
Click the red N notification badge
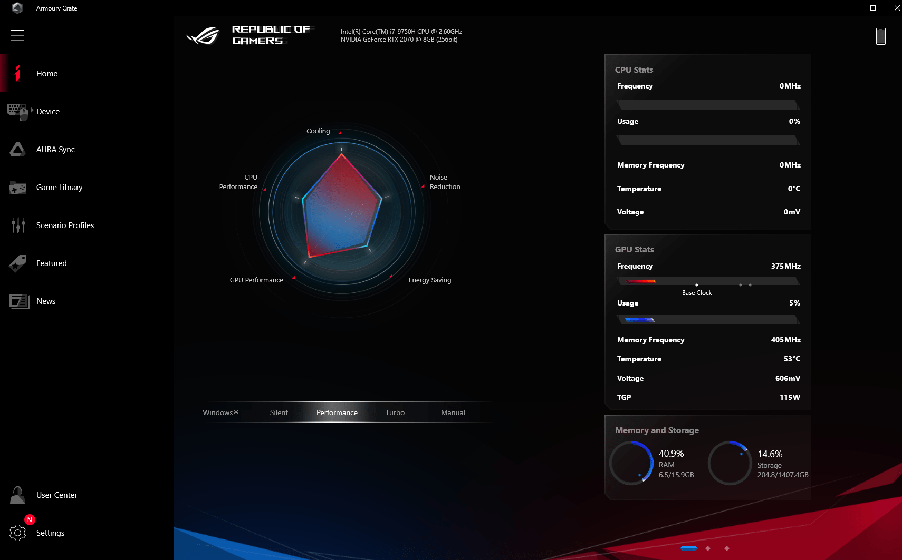[30, 520]
